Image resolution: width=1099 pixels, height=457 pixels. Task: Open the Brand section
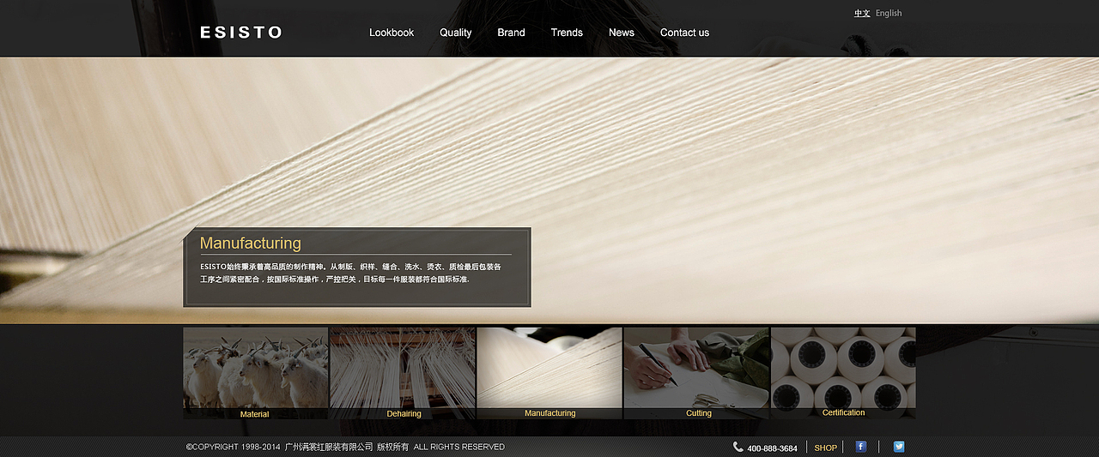511,33
